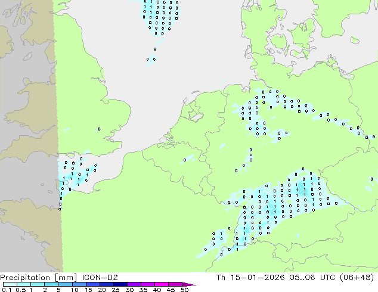Select the 35–40 mm legend color swatch

point(147,284)
